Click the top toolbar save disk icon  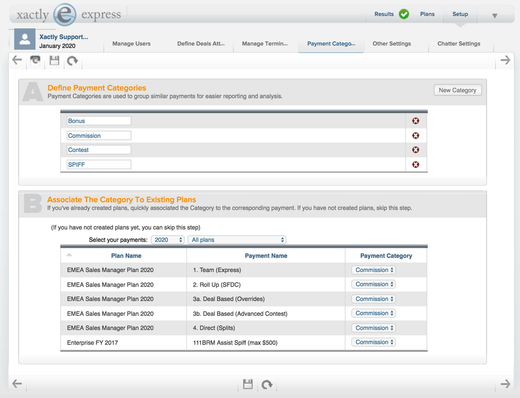click(x=54, y=60)
